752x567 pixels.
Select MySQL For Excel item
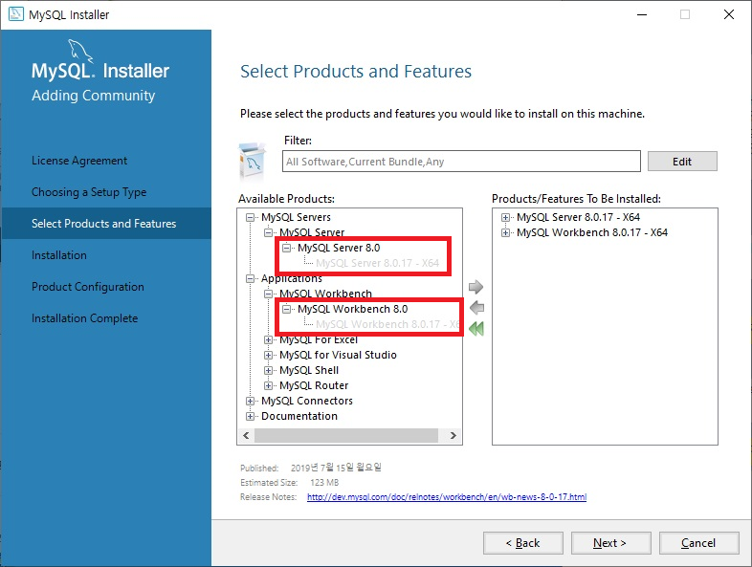pyautogui.click(x=319, y=339)
